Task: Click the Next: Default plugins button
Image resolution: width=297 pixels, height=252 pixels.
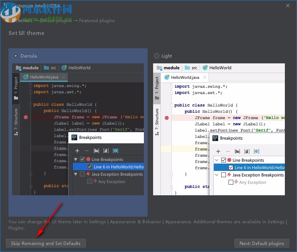Action: click(x=262, y=243)
